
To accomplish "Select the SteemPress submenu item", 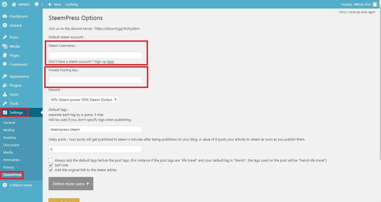I will 12,175.
